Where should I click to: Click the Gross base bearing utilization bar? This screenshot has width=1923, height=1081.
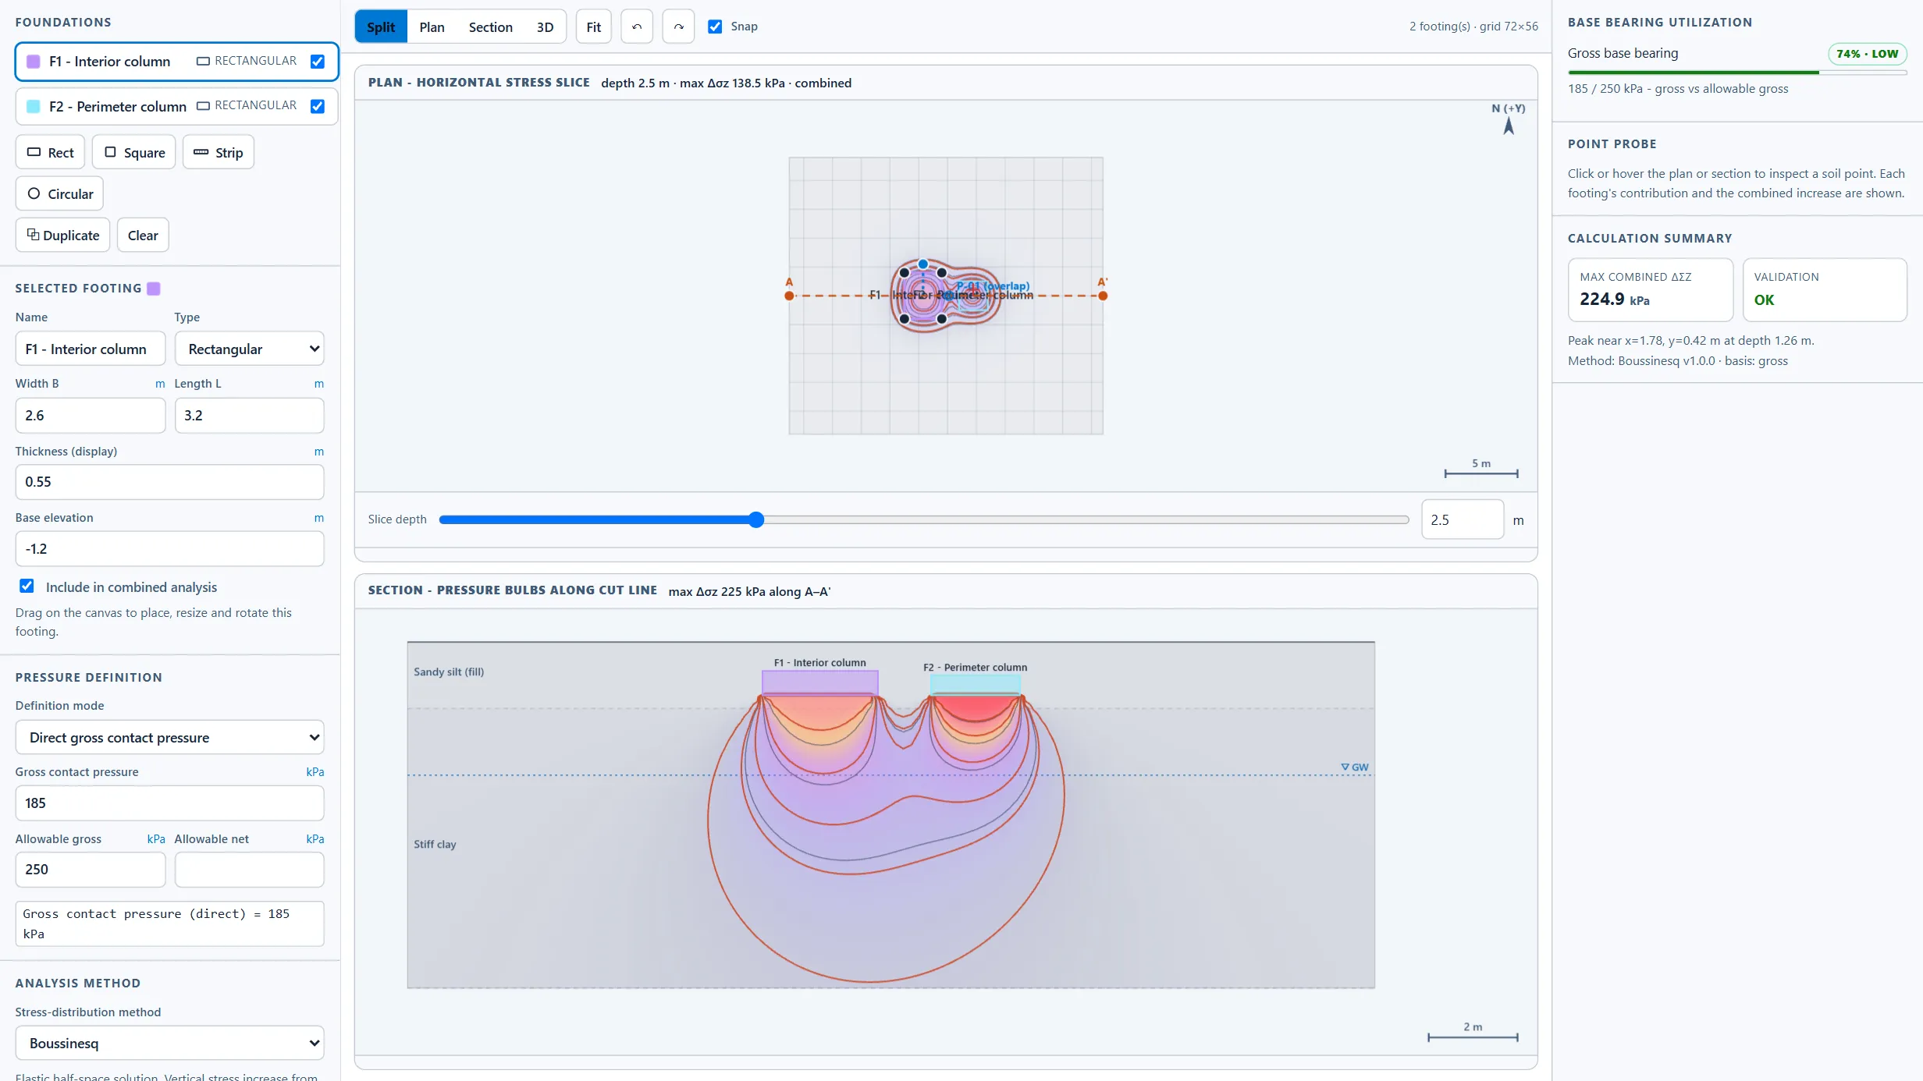pyautogui.click(x=1737, y=73)
